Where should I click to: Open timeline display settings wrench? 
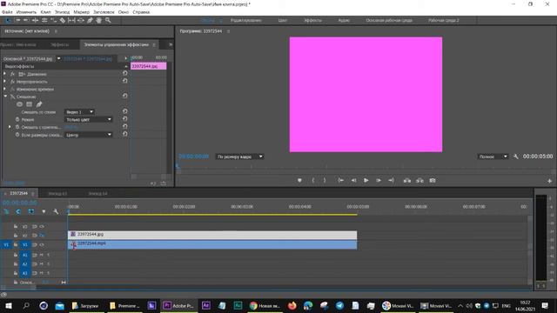point(56,211)
